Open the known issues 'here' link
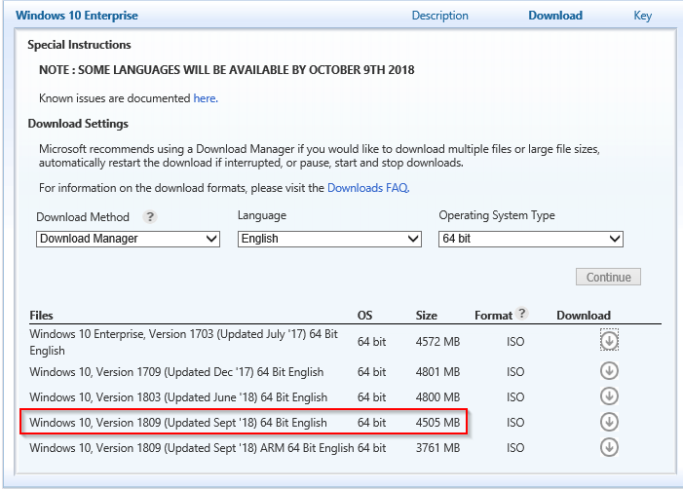Screen dimensions: 683x489 (x=206, y=98)
